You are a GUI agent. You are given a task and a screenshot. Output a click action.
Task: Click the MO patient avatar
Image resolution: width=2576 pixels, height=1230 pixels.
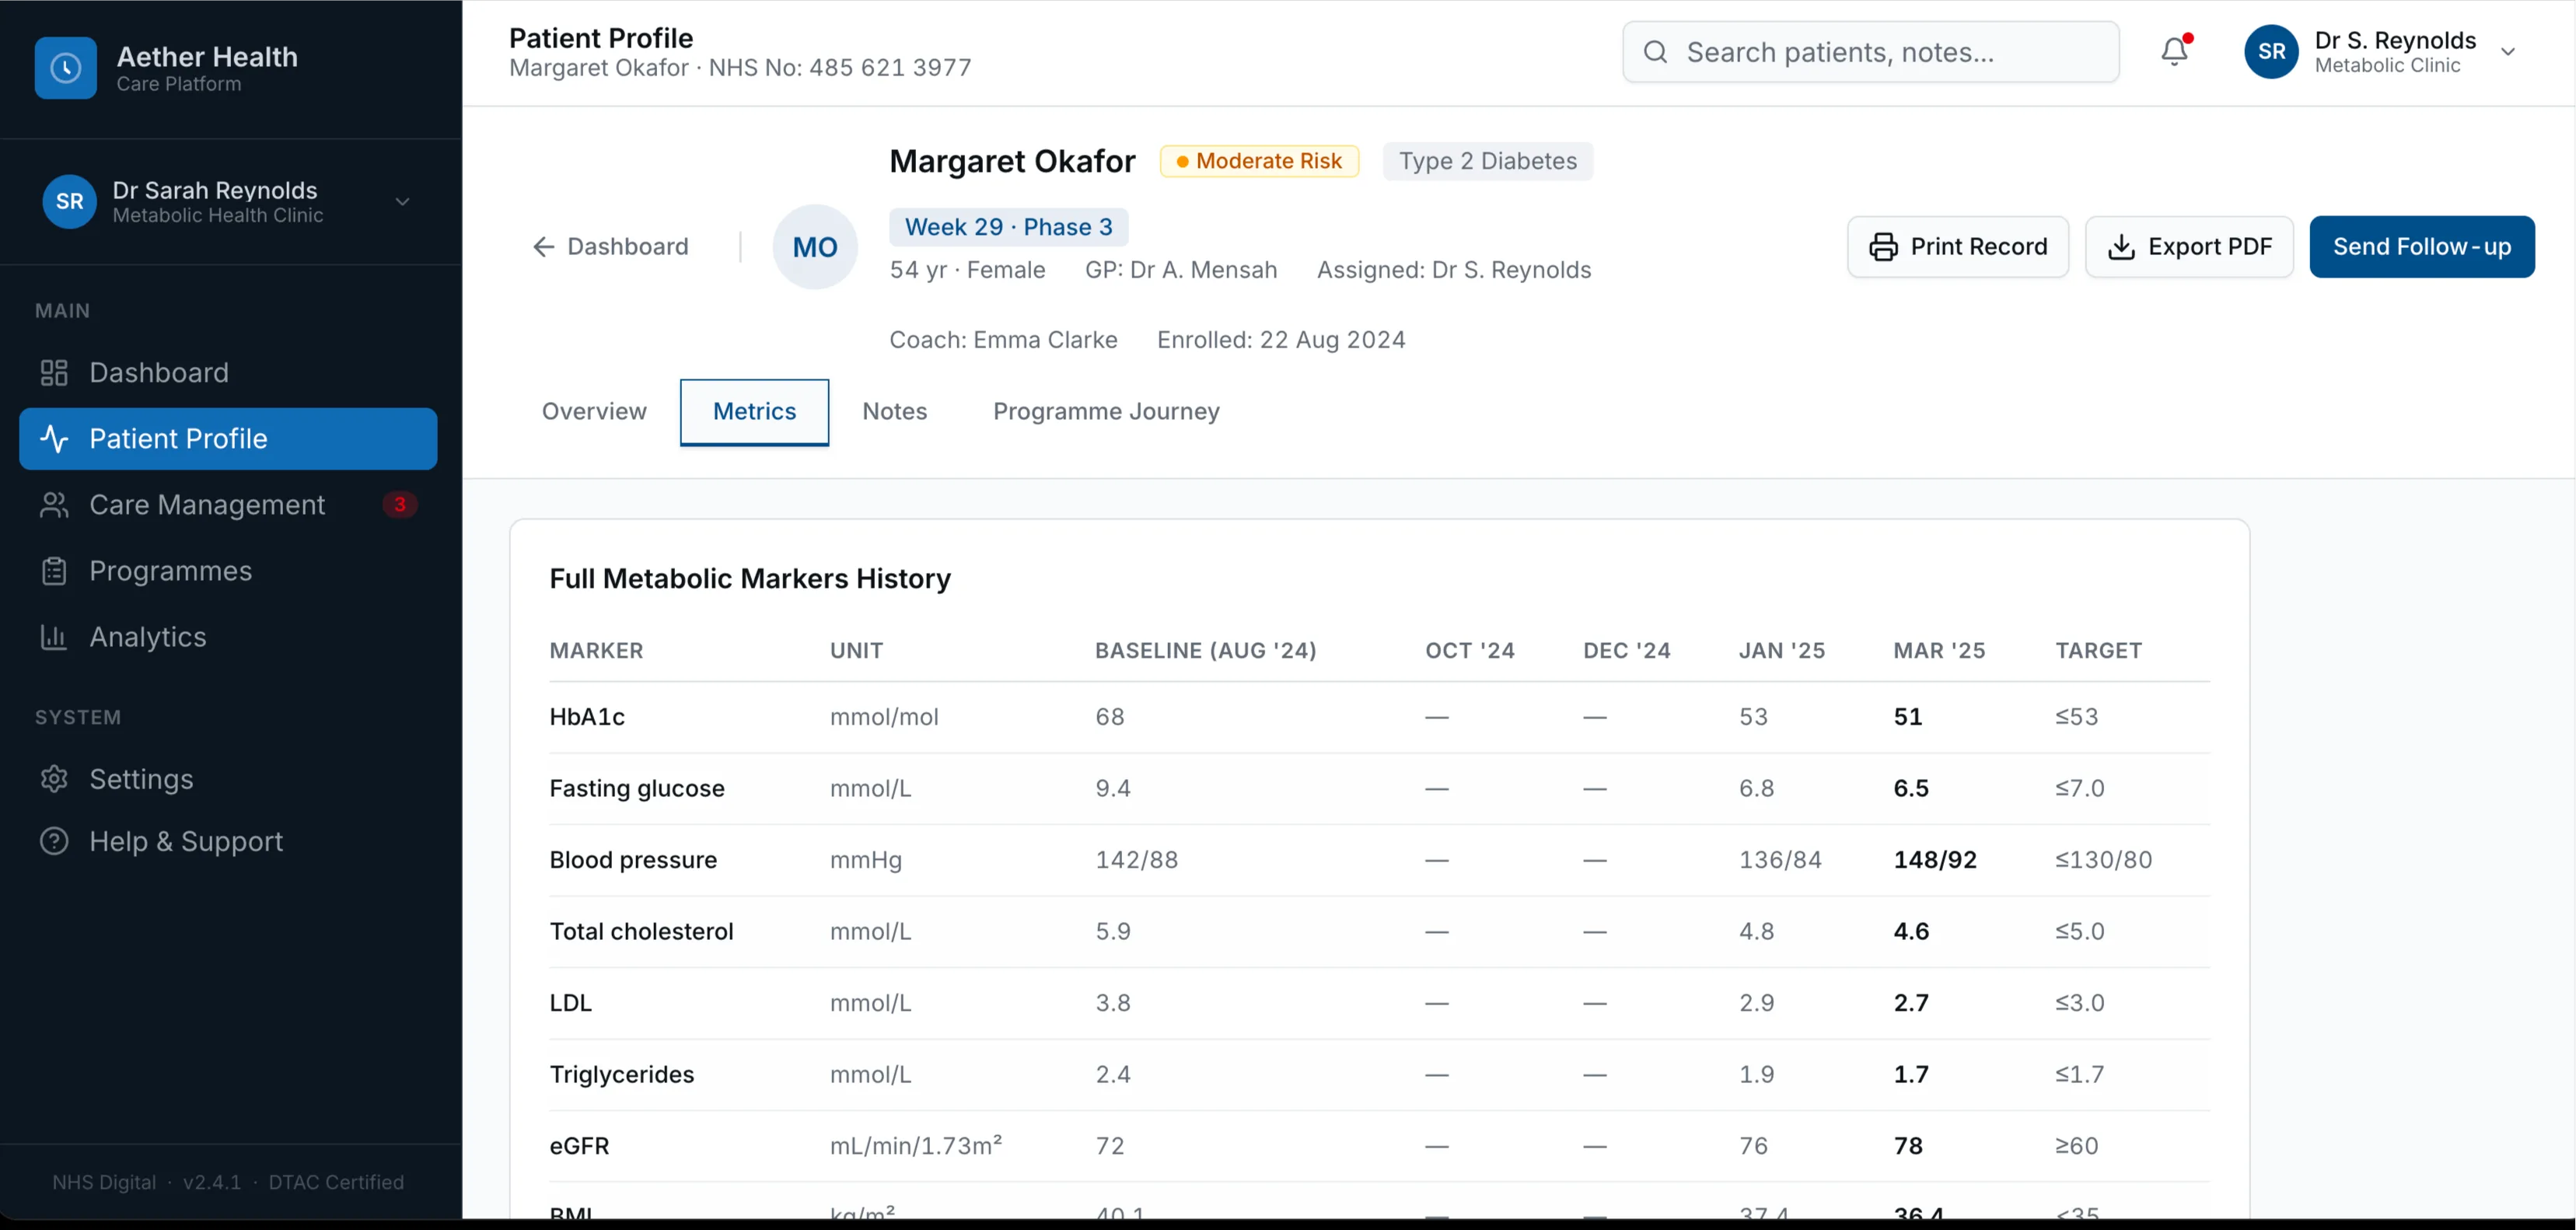point(815,247)
